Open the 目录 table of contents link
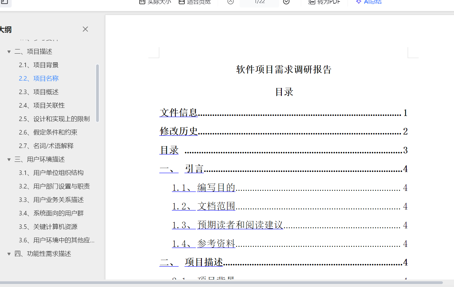 (x=169, y=150)
